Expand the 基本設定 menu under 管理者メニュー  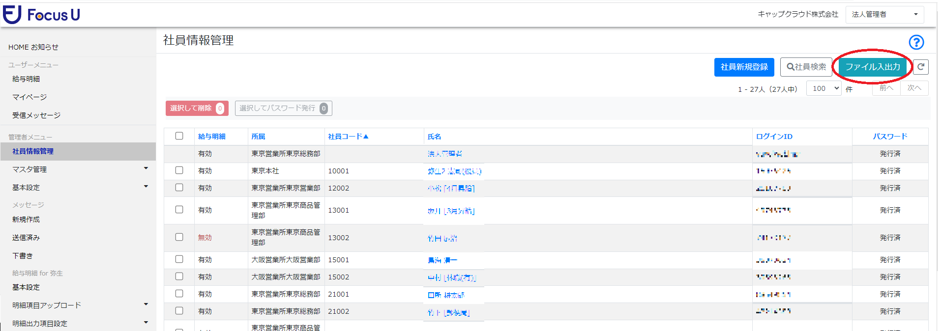[x=78, y=188]
